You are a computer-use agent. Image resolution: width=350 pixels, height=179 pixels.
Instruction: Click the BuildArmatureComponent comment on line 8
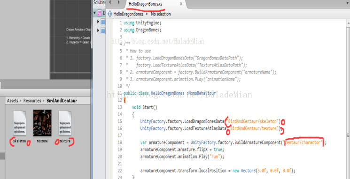click(x=206, y=72)
